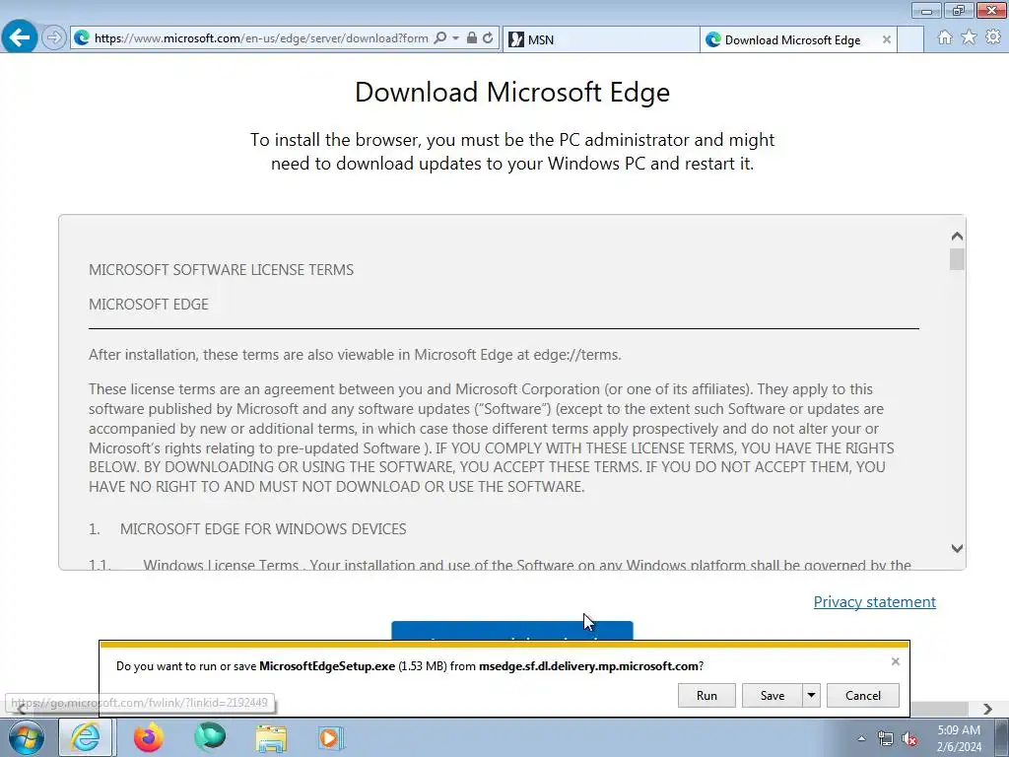Restore down the browser window
The width and height of the screenshot is (1009, 757).
click(959, 10)
